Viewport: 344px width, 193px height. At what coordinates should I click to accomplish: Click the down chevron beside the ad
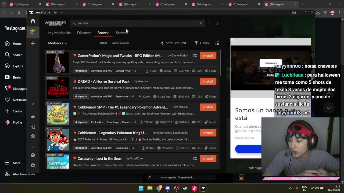(329, 107)
